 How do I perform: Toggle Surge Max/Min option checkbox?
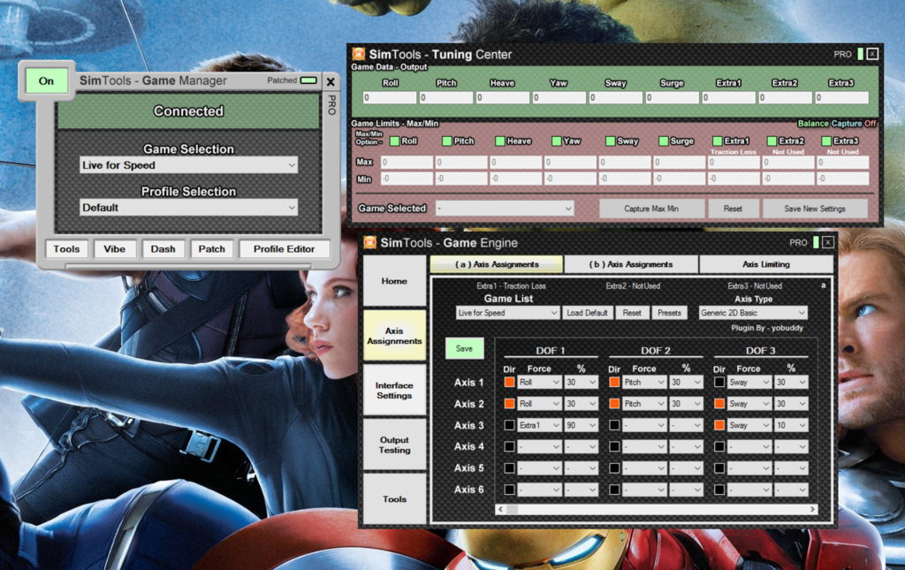(663, 141)
